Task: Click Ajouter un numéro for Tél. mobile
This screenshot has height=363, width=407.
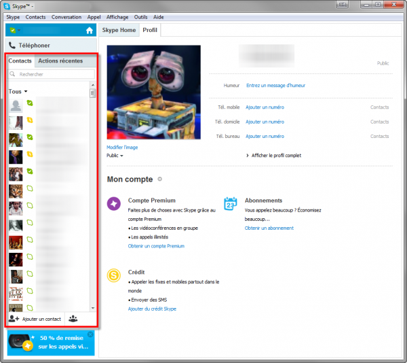Action: (x=265, y=107)
